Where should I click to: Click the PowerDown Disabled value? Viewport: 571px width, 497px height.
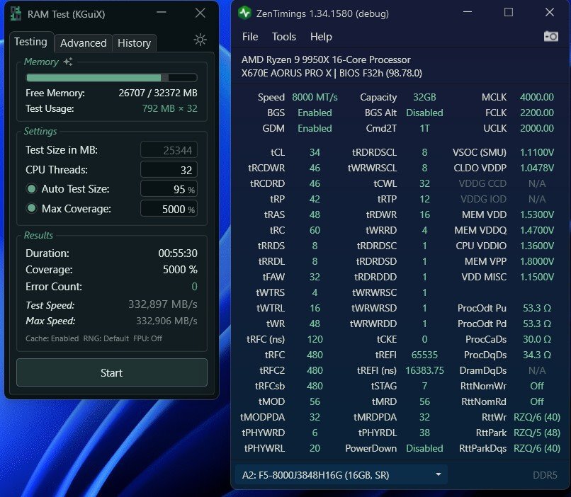tap(424, 448)
